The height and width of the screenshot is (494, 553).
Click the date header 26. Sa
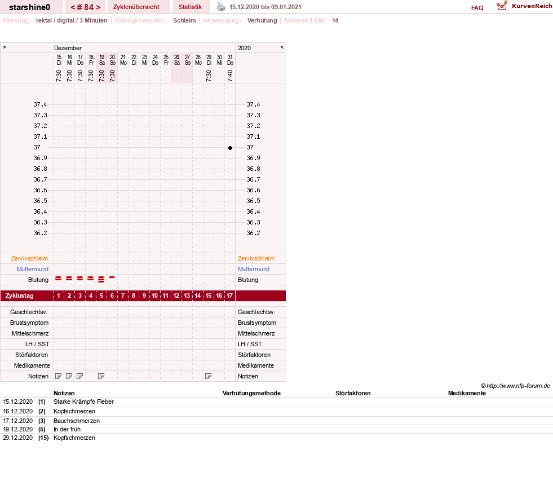[177, 60]
